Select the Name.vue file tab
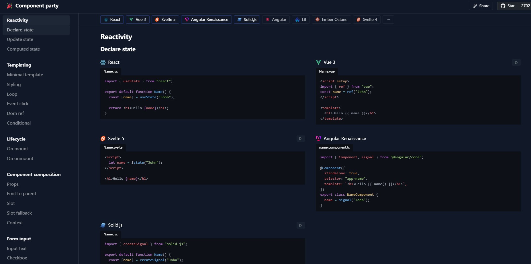 [327, 71]
